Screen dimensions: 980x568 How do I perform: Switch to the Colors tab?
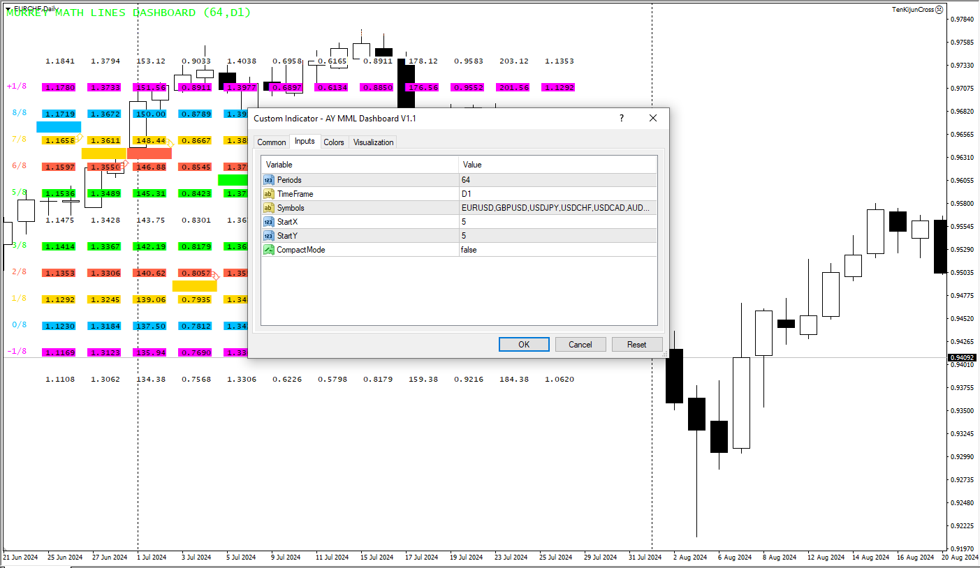pyautogui.click(x=334, y=142)
